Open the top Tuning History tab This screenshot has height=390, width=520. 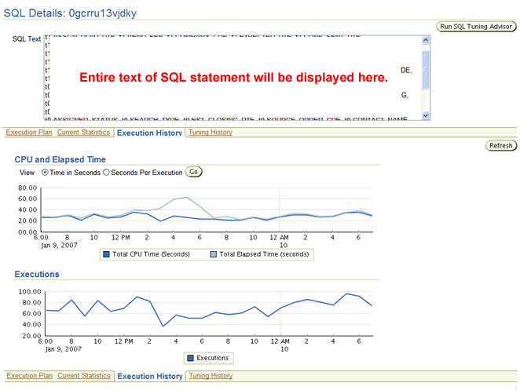tap(211, 133)
